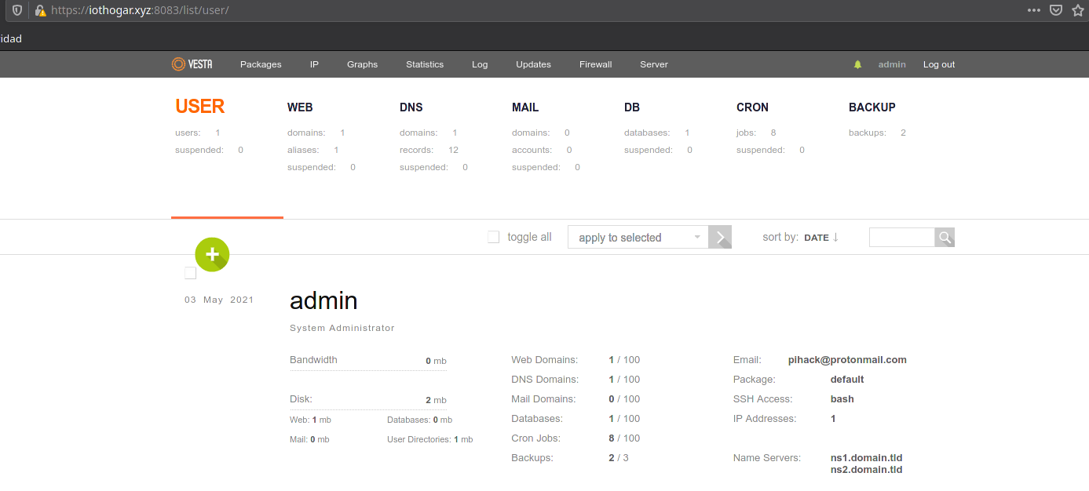Change sort order by clicking DATE
Viewport: 1089px width, 491px height.
816,237
